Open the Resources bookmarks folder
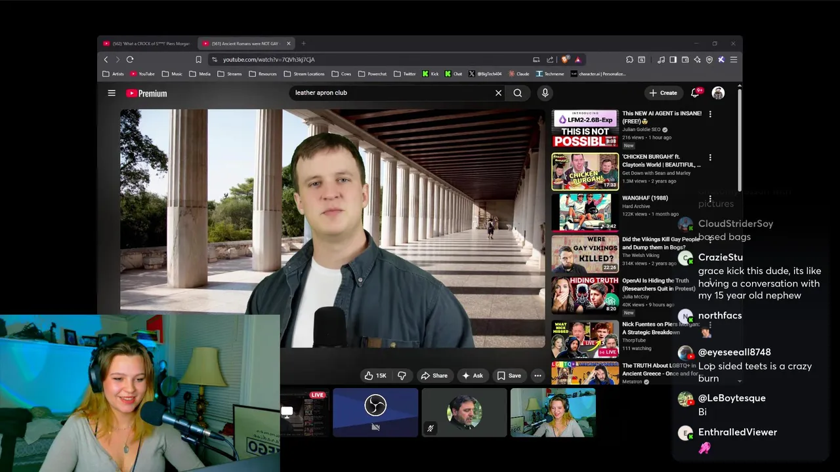 click(x=262, y=74)
